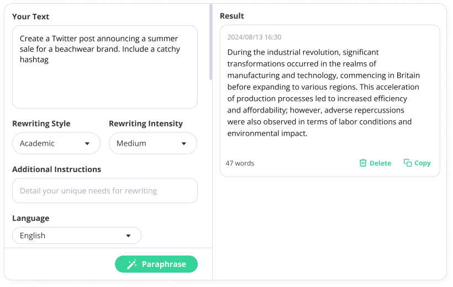
Task: Click the magic wand icon on Paraphrase
Action: click(x=131, y=264)
